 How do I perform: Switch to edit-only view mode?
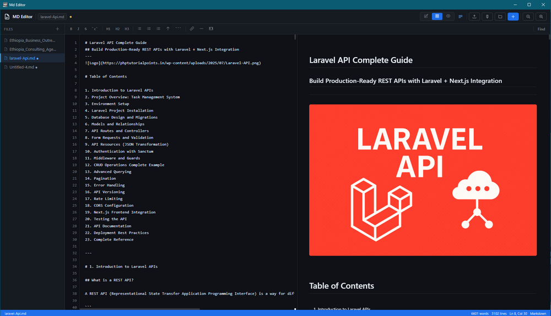click(x=426, y=16)
